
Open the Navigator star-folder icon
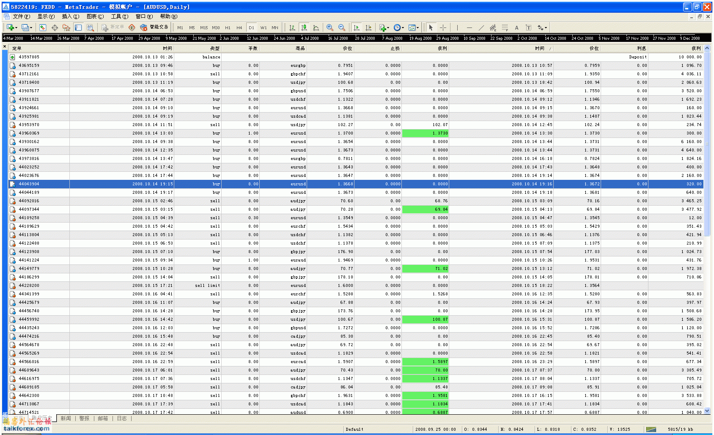pyautogui.click(x=66, y=28)
